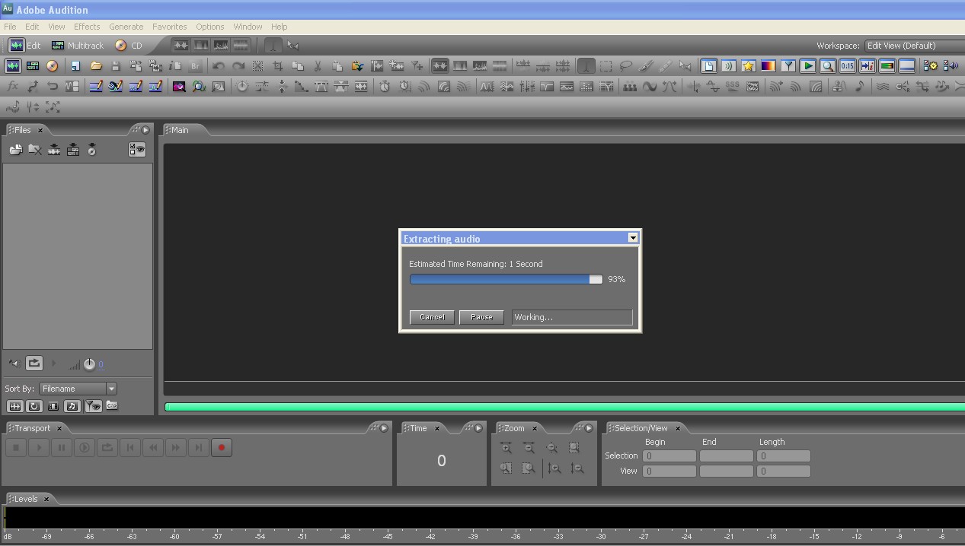The height and width of the screenshot is (546, 965).
Task: Open the Main panel tab
Action: pos(178,130)
